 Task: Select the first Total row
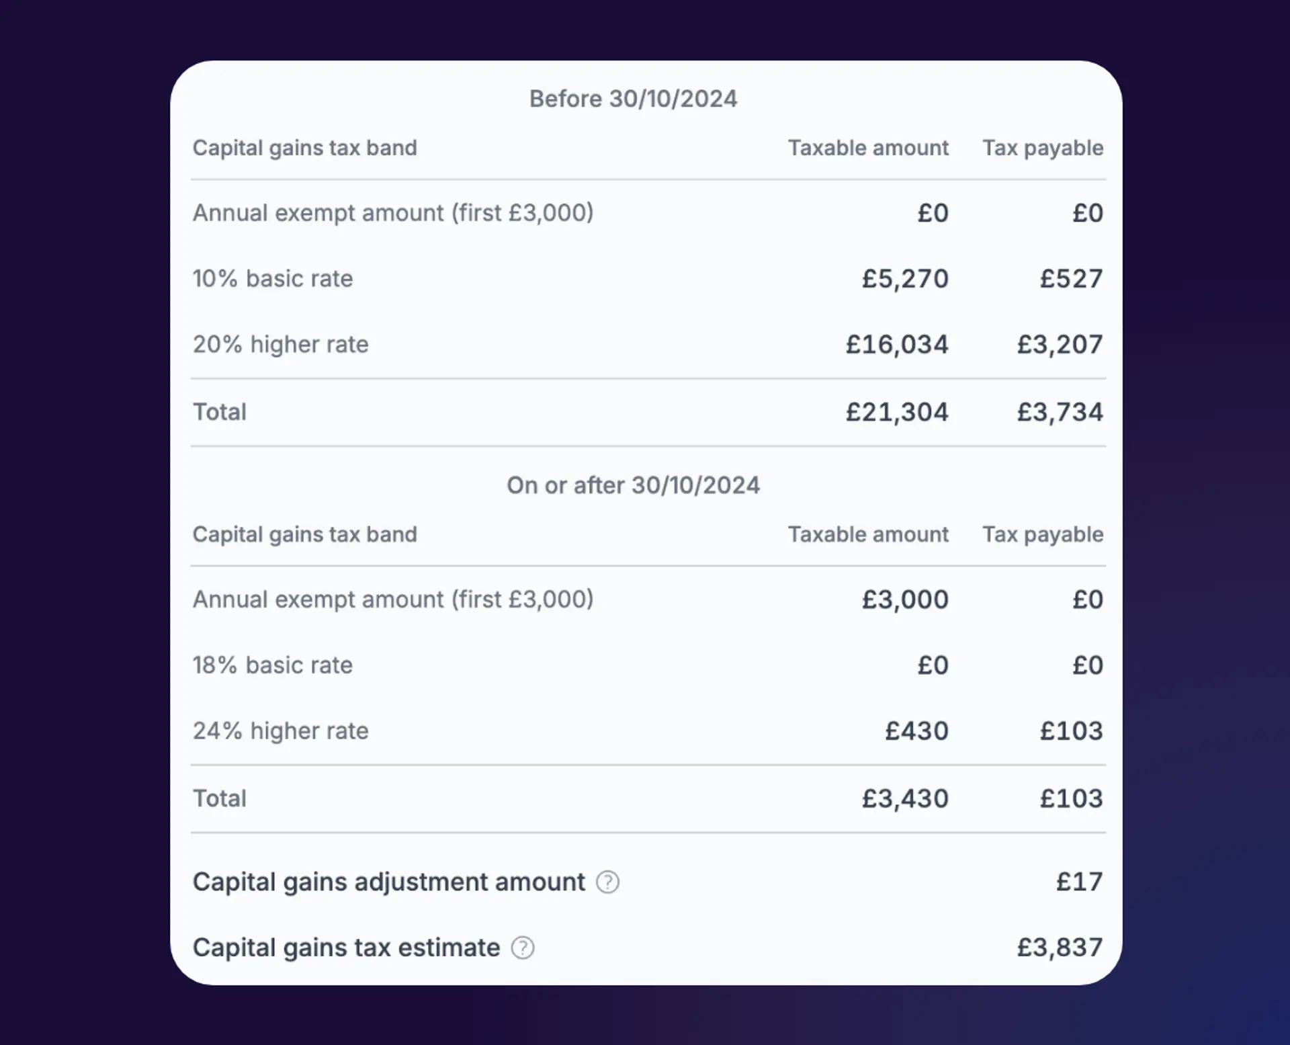(x=219, y=411)
